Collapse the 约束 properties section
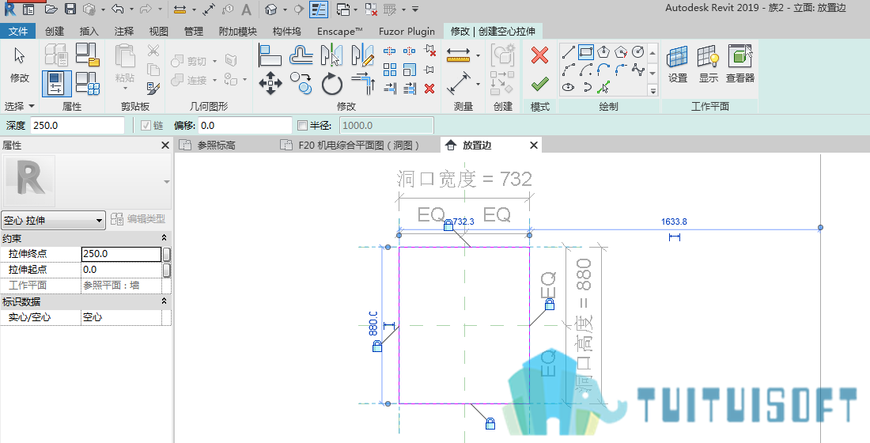This screenshot has width=870, height=443. pos(165,237)
